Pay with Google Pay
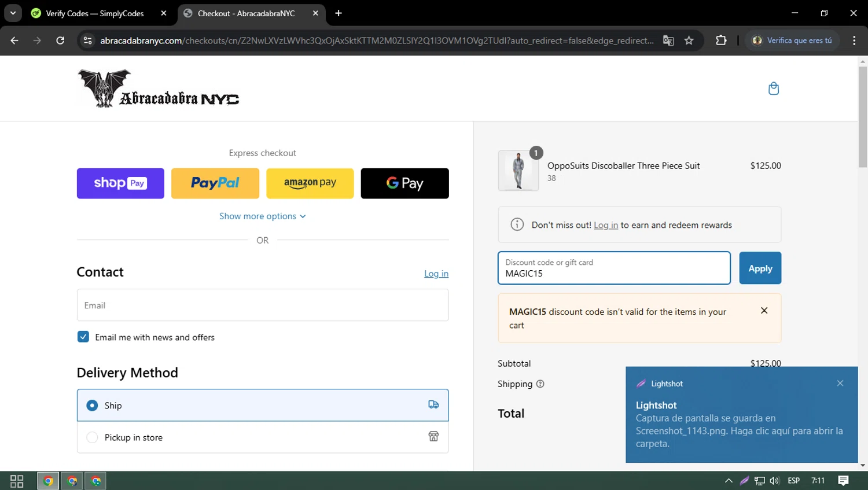868x490 pixels. (x=405, y=183)
